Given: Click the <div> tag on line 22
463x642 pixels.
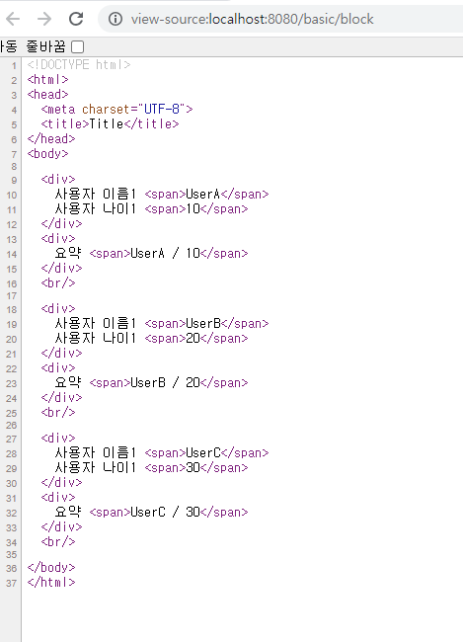Looking at the screenshot, I should [x=58, y=367].
